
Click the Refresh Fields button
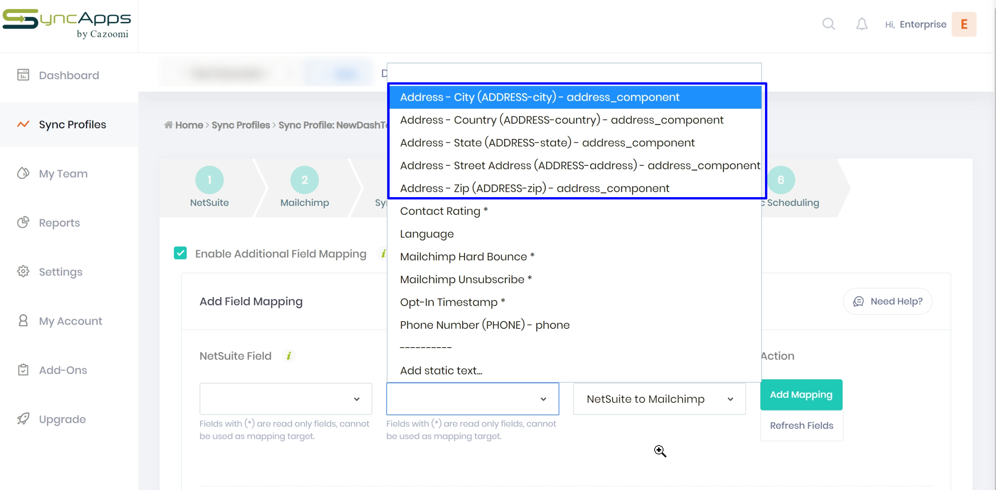801,425
